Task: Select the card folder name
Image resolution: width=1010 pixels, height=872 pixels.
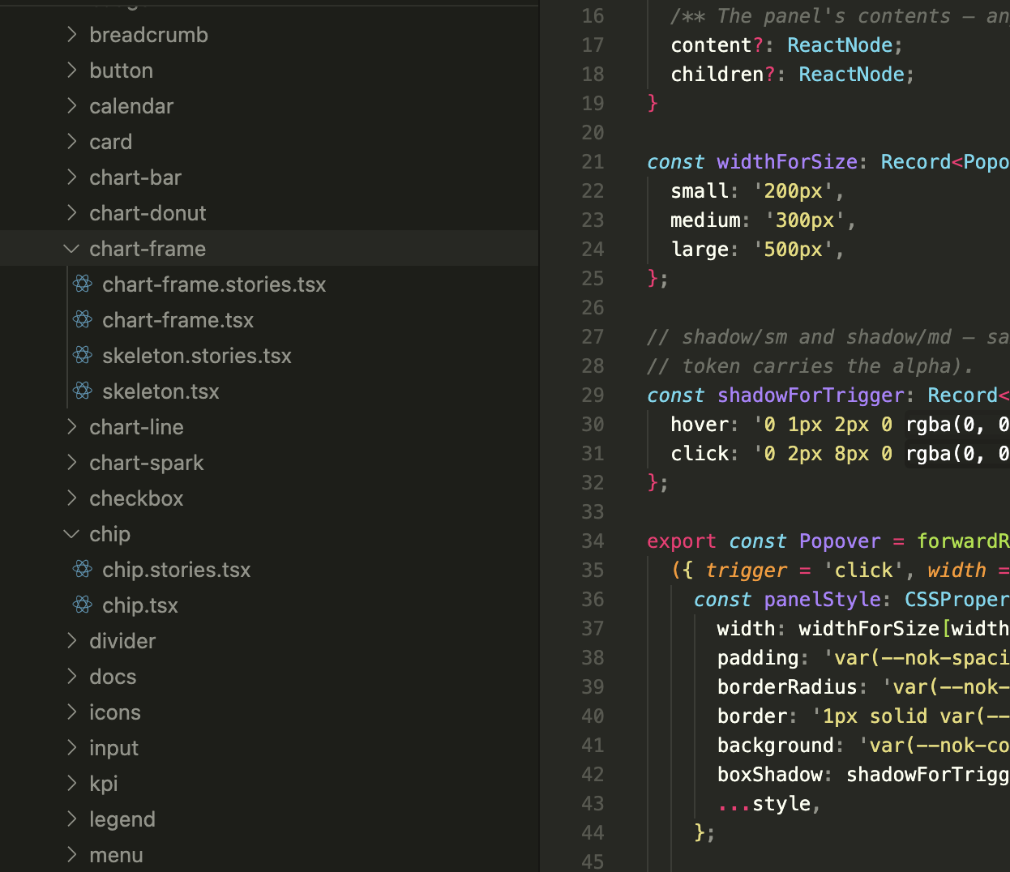Action: coord(110,142)
